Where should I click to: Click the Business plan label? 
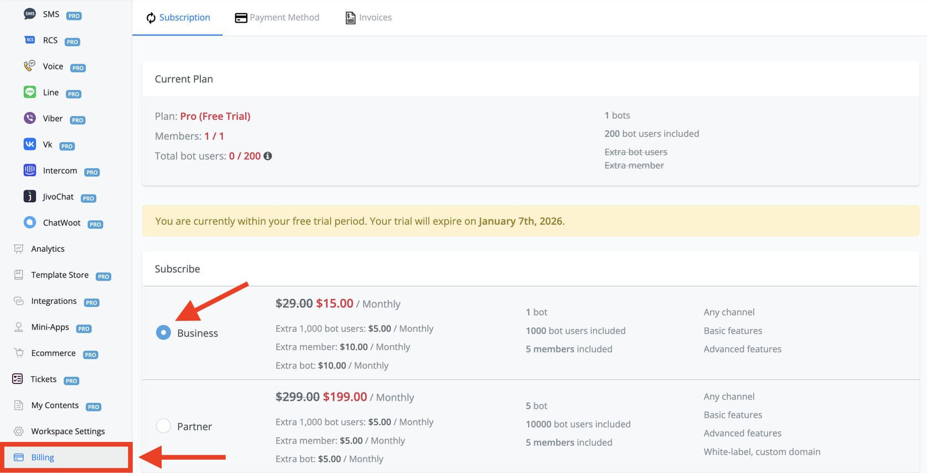(198, 333)
